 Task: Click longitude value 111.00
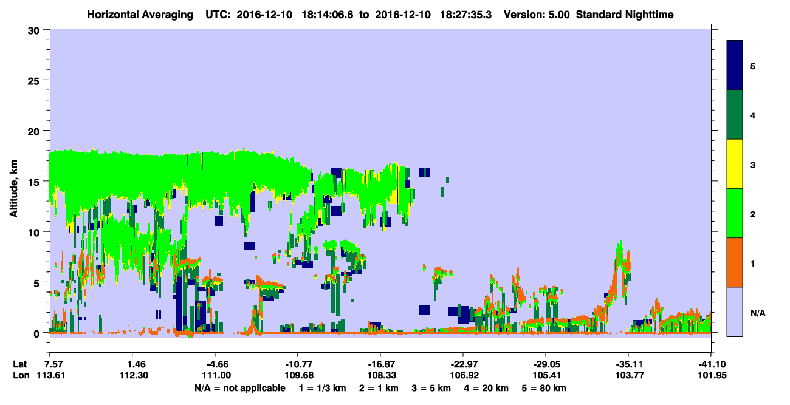click(x=215, y=375)
